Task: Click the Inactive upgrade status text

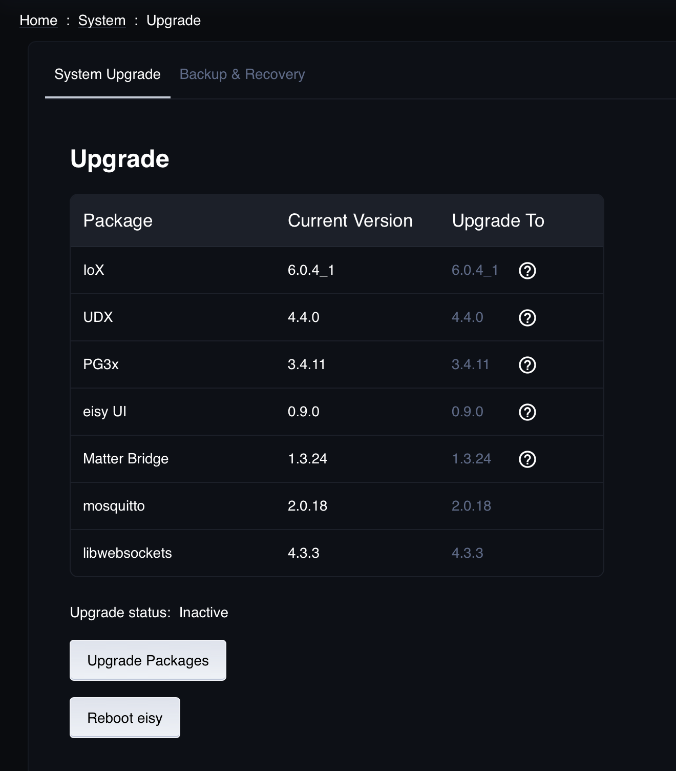Action: (x=203, y=613)
